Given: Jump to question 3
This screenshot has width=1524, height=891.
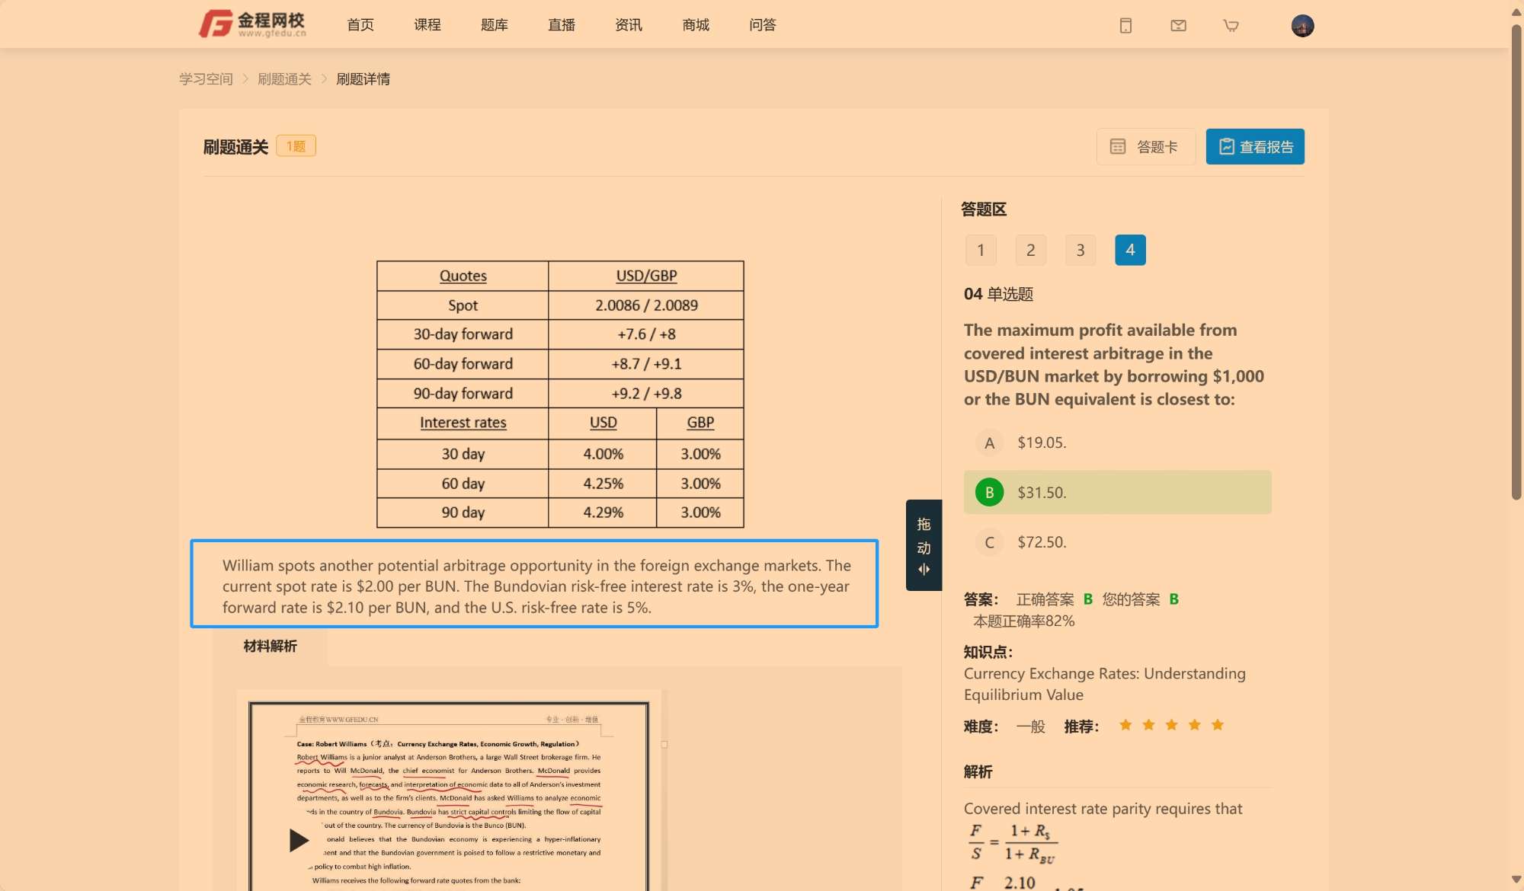Looking at the screenshot, I should [x=1080, y=250].
